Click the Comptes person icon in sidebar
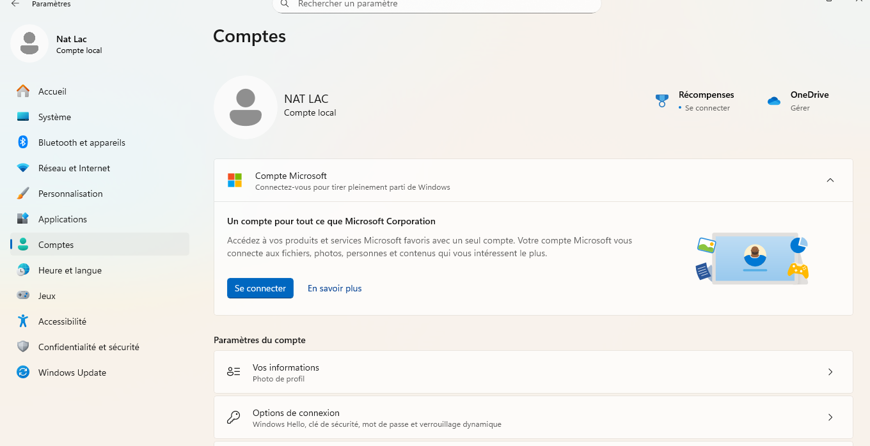 (23, 245)
